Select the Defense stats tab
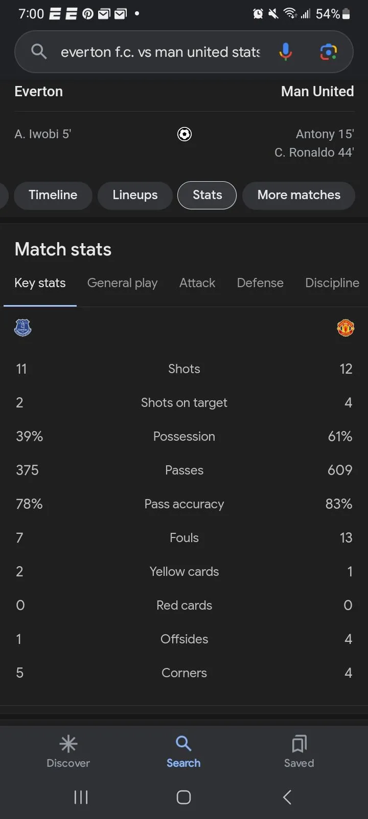 pos(260,283)
